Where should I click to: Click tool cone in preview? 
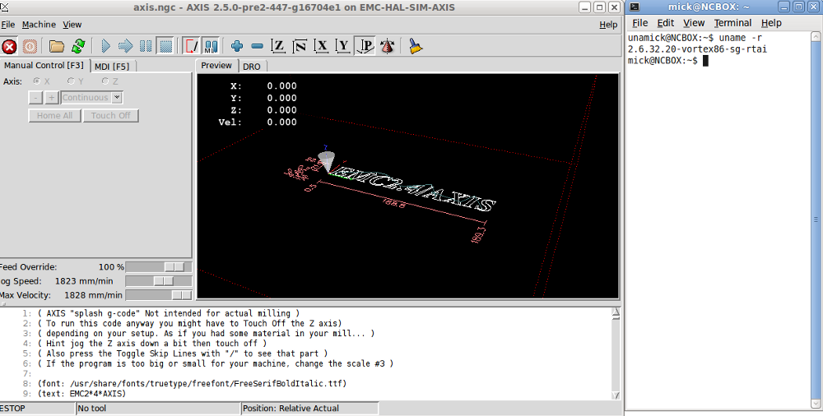click(326, 161)
